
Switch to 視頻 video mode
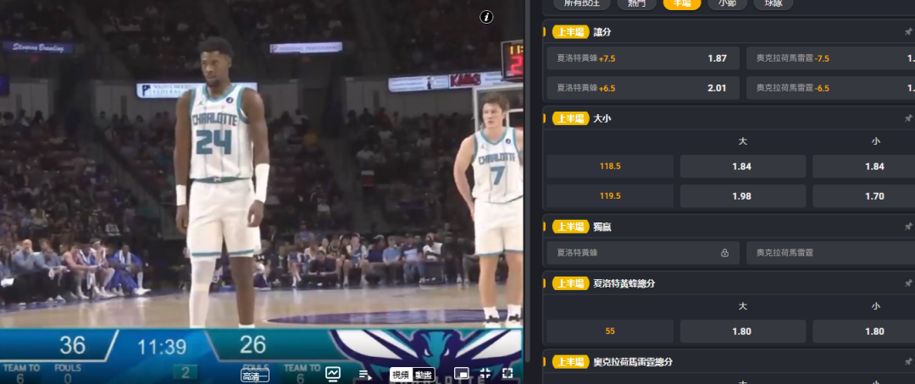tap(401, 374)
